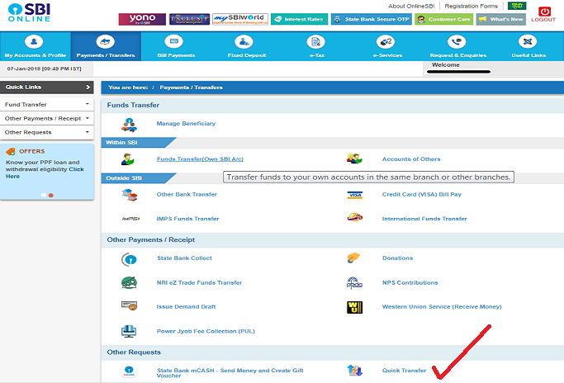Click the State Bank Collect icon
This screenshot has width=564, height=383.
129,259
